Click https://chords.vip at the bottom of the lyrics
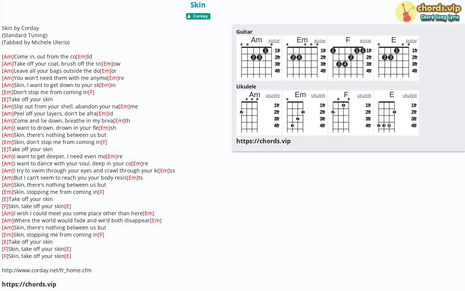 (29, 284)
